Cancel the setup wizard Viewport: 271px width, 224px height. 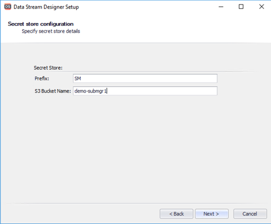point(250,214)
